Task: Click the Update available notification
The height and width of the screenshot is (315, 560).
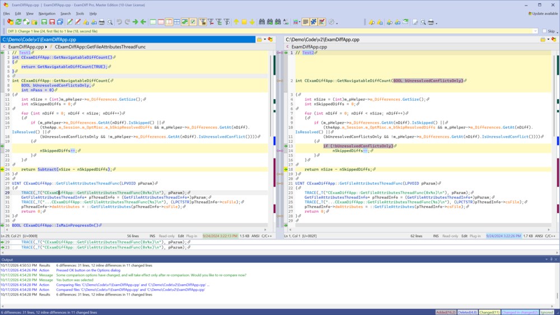Action: (x=543, y=13)
